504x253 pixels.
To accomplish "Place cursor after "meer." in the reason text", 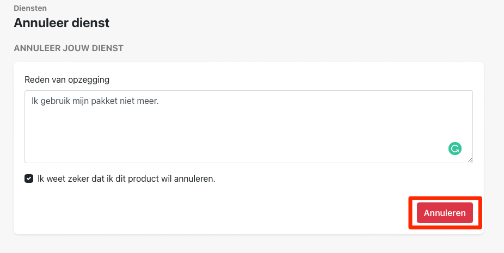I will tap(158, 101).
